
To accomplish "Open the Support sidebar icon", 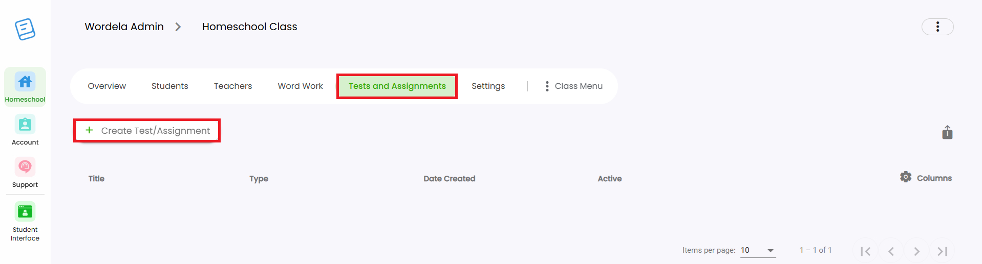I will (x=25, y=167).
